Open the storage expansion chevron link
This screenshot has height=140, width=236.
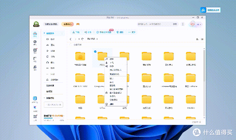pyautogui.click(x=64, y=116)
